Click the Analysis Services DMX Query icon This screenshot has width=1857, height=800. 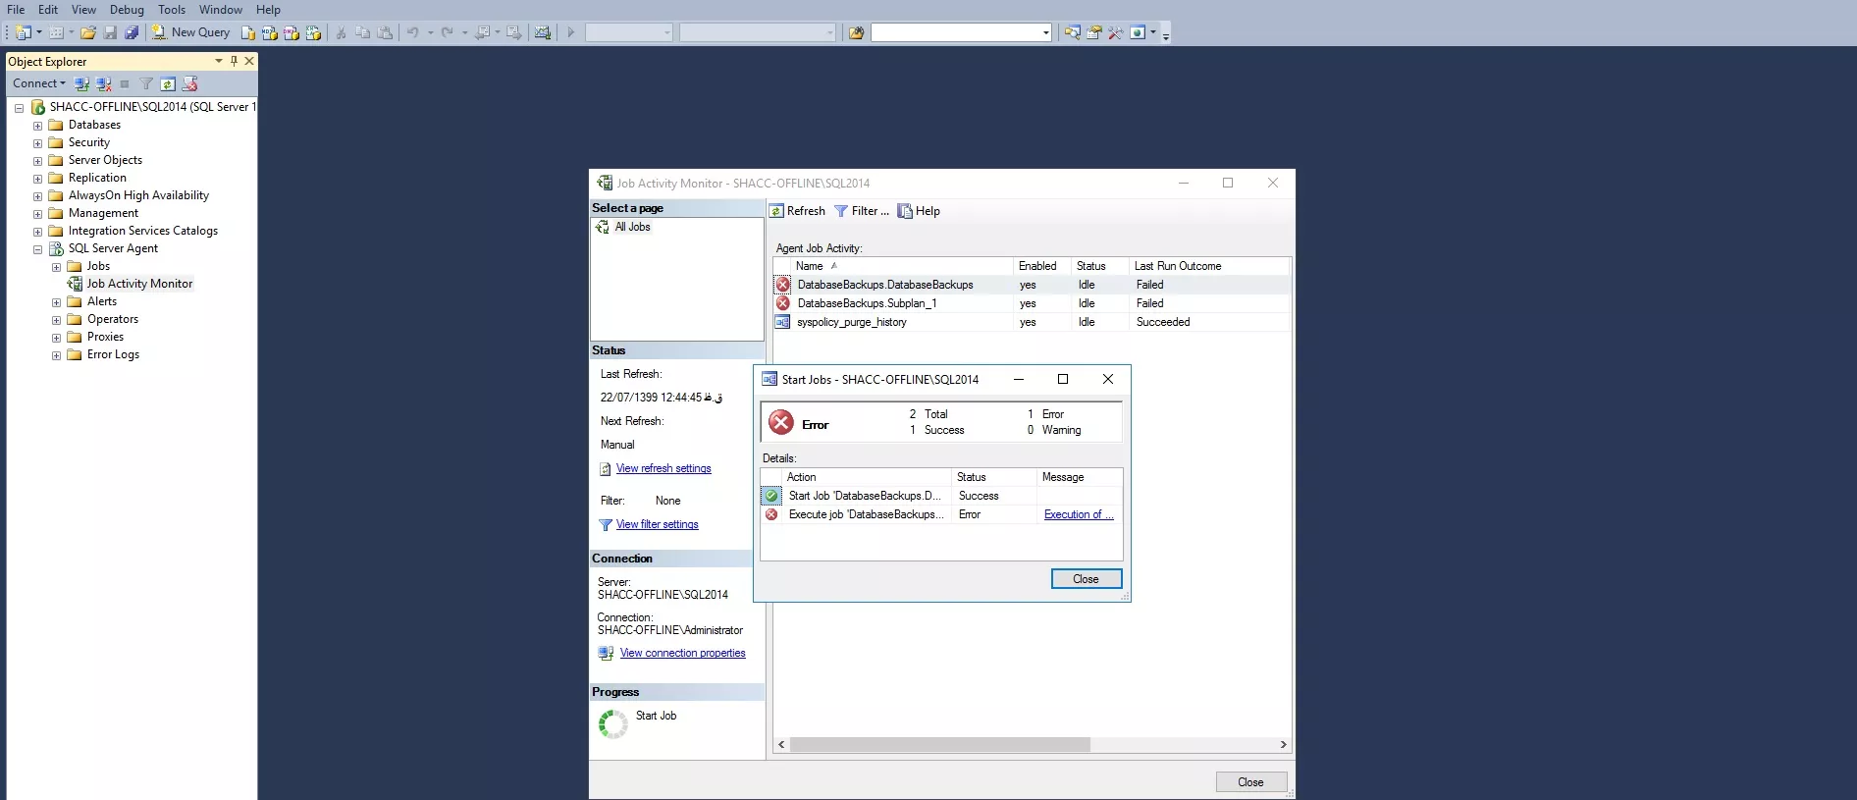click(292, 32)
